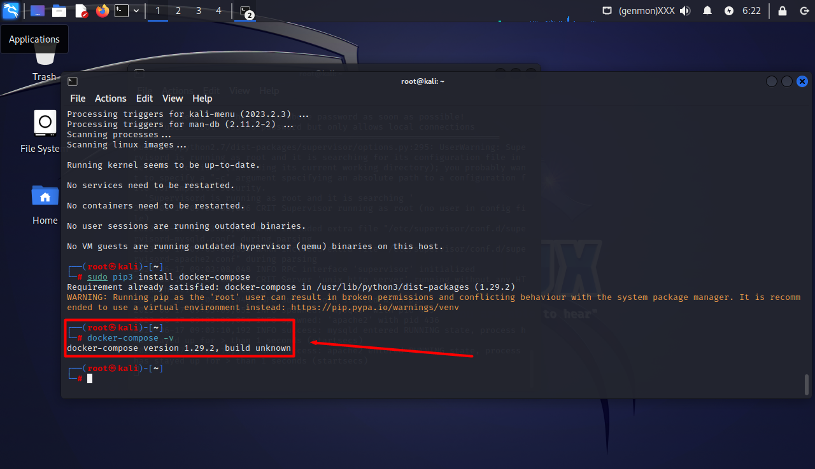Open the notifications bell icon

(707, 11)
